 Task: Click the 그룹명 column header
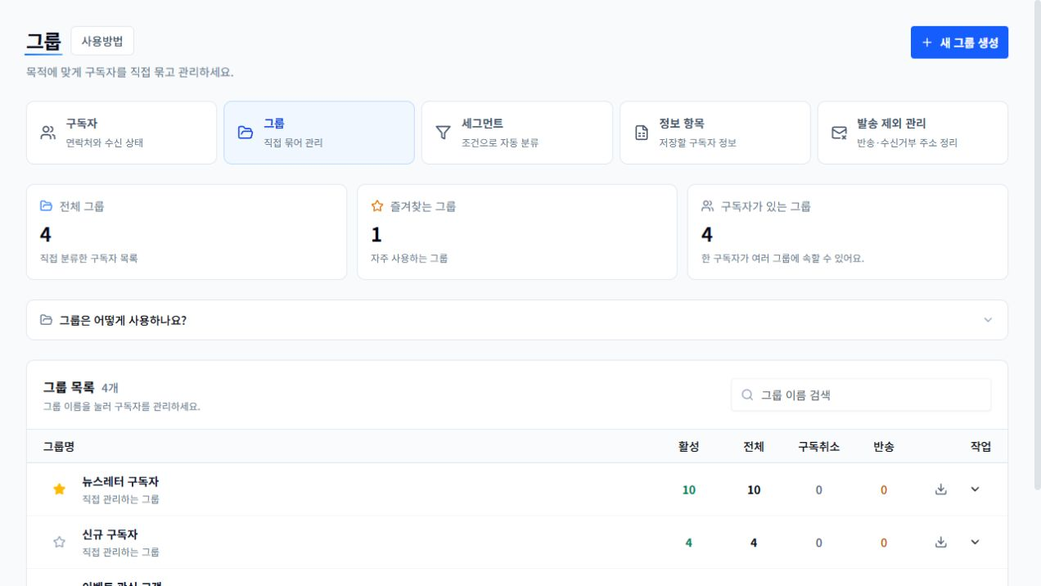[59, 446]
